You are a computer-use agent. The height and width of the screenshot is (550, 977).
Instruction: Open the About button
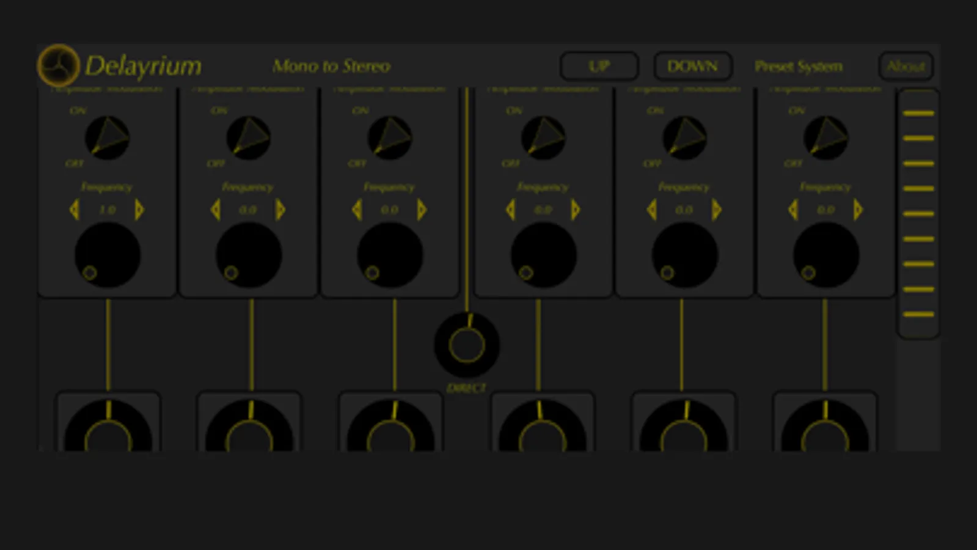click(x=906, y=66)
